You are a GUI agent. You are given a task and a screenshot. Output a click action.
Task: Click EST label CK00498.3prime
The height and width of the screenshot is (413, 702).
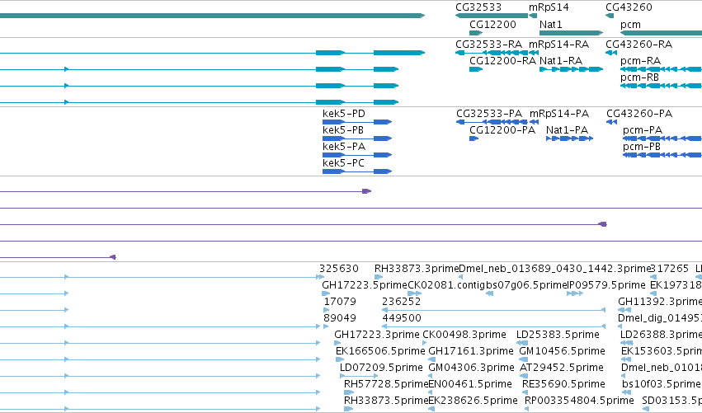(464, 336)
